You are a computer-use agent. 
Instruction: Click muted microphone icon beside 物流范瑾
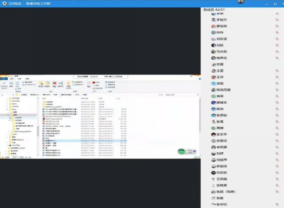coord(277,90)
